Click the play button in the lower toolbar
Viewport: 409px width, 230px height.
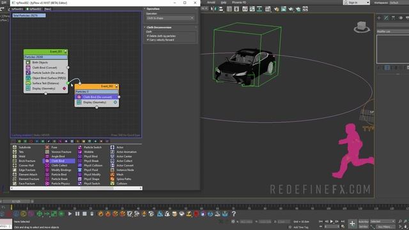pos(70,214)
